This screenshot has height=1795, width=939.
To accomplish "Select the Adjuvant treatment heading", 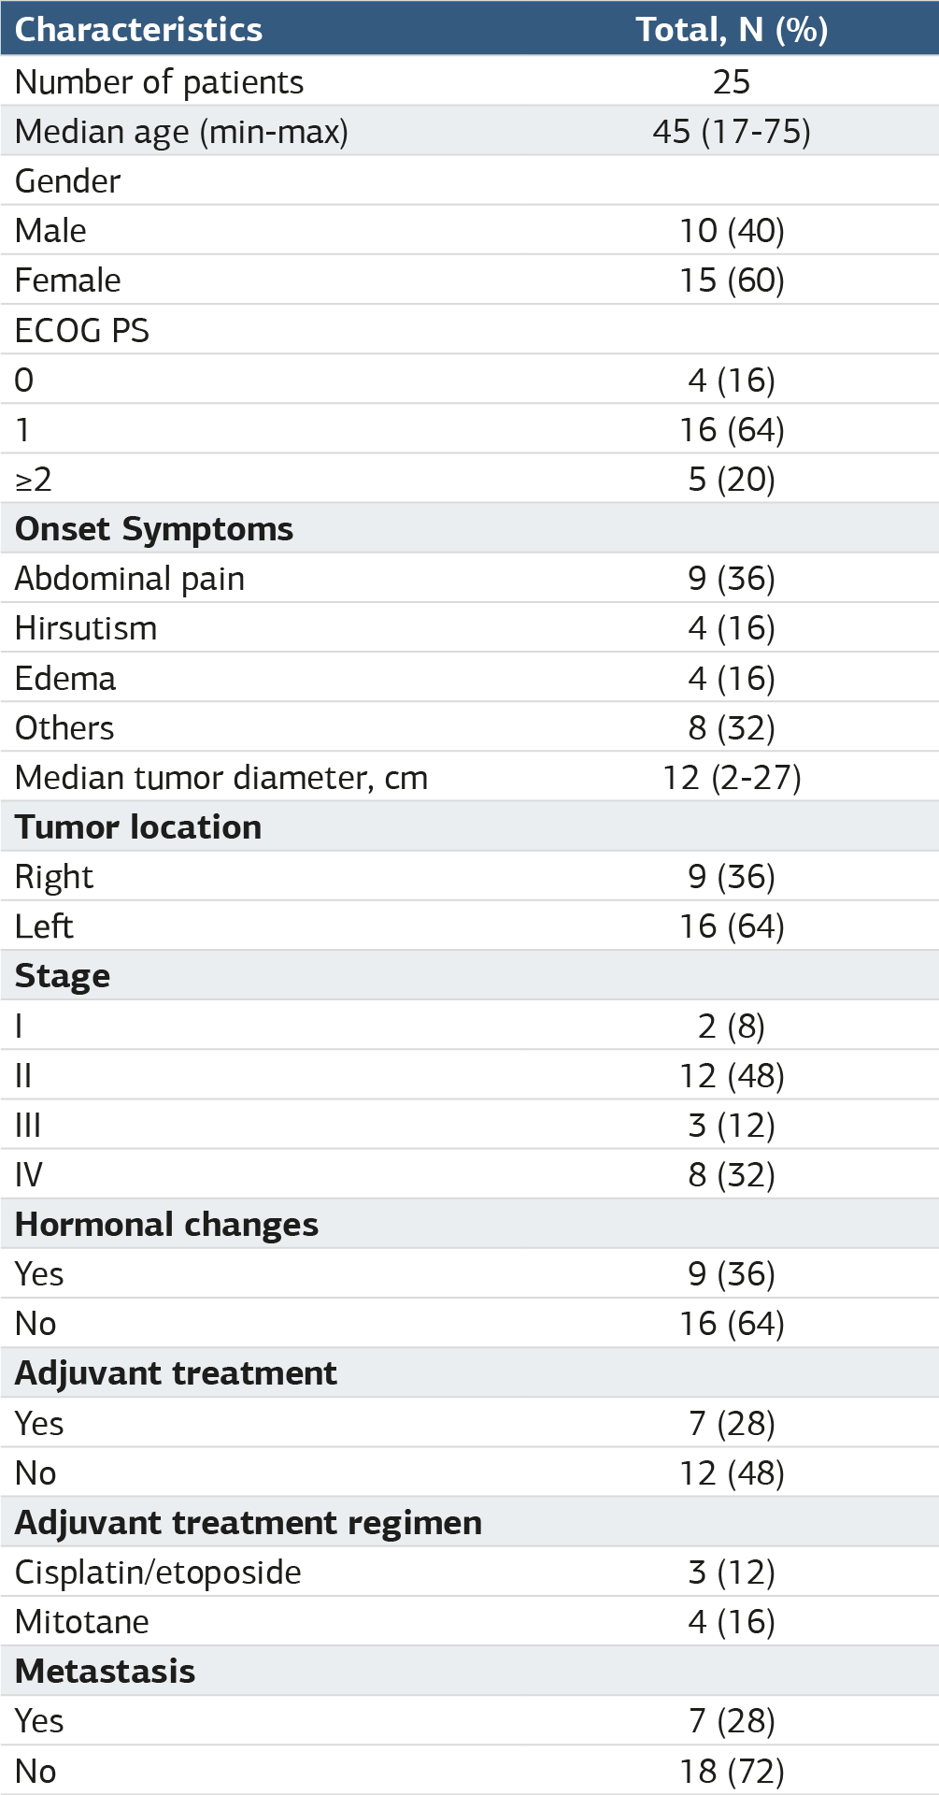I will pyautogui.click(x=176, y=1373).
